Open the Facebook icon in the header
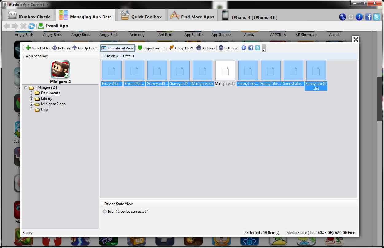 click(368, 17)
